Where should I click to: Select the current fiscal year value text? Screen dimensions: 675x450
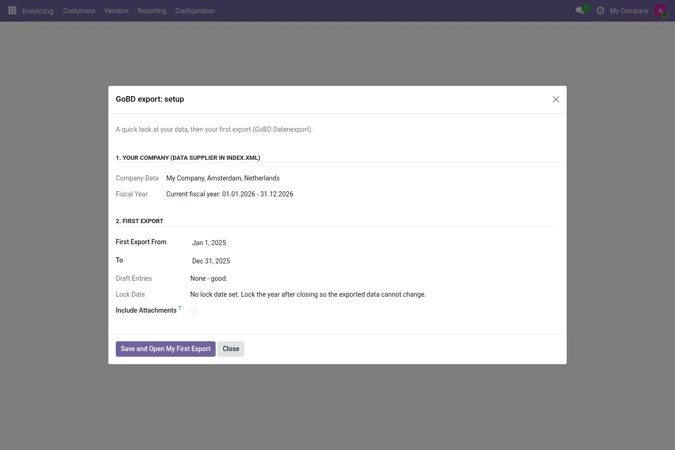(x=230, y=194)
